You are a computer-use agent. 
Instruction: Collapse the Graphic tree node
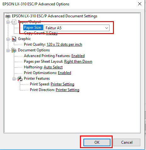click(8, 39)
